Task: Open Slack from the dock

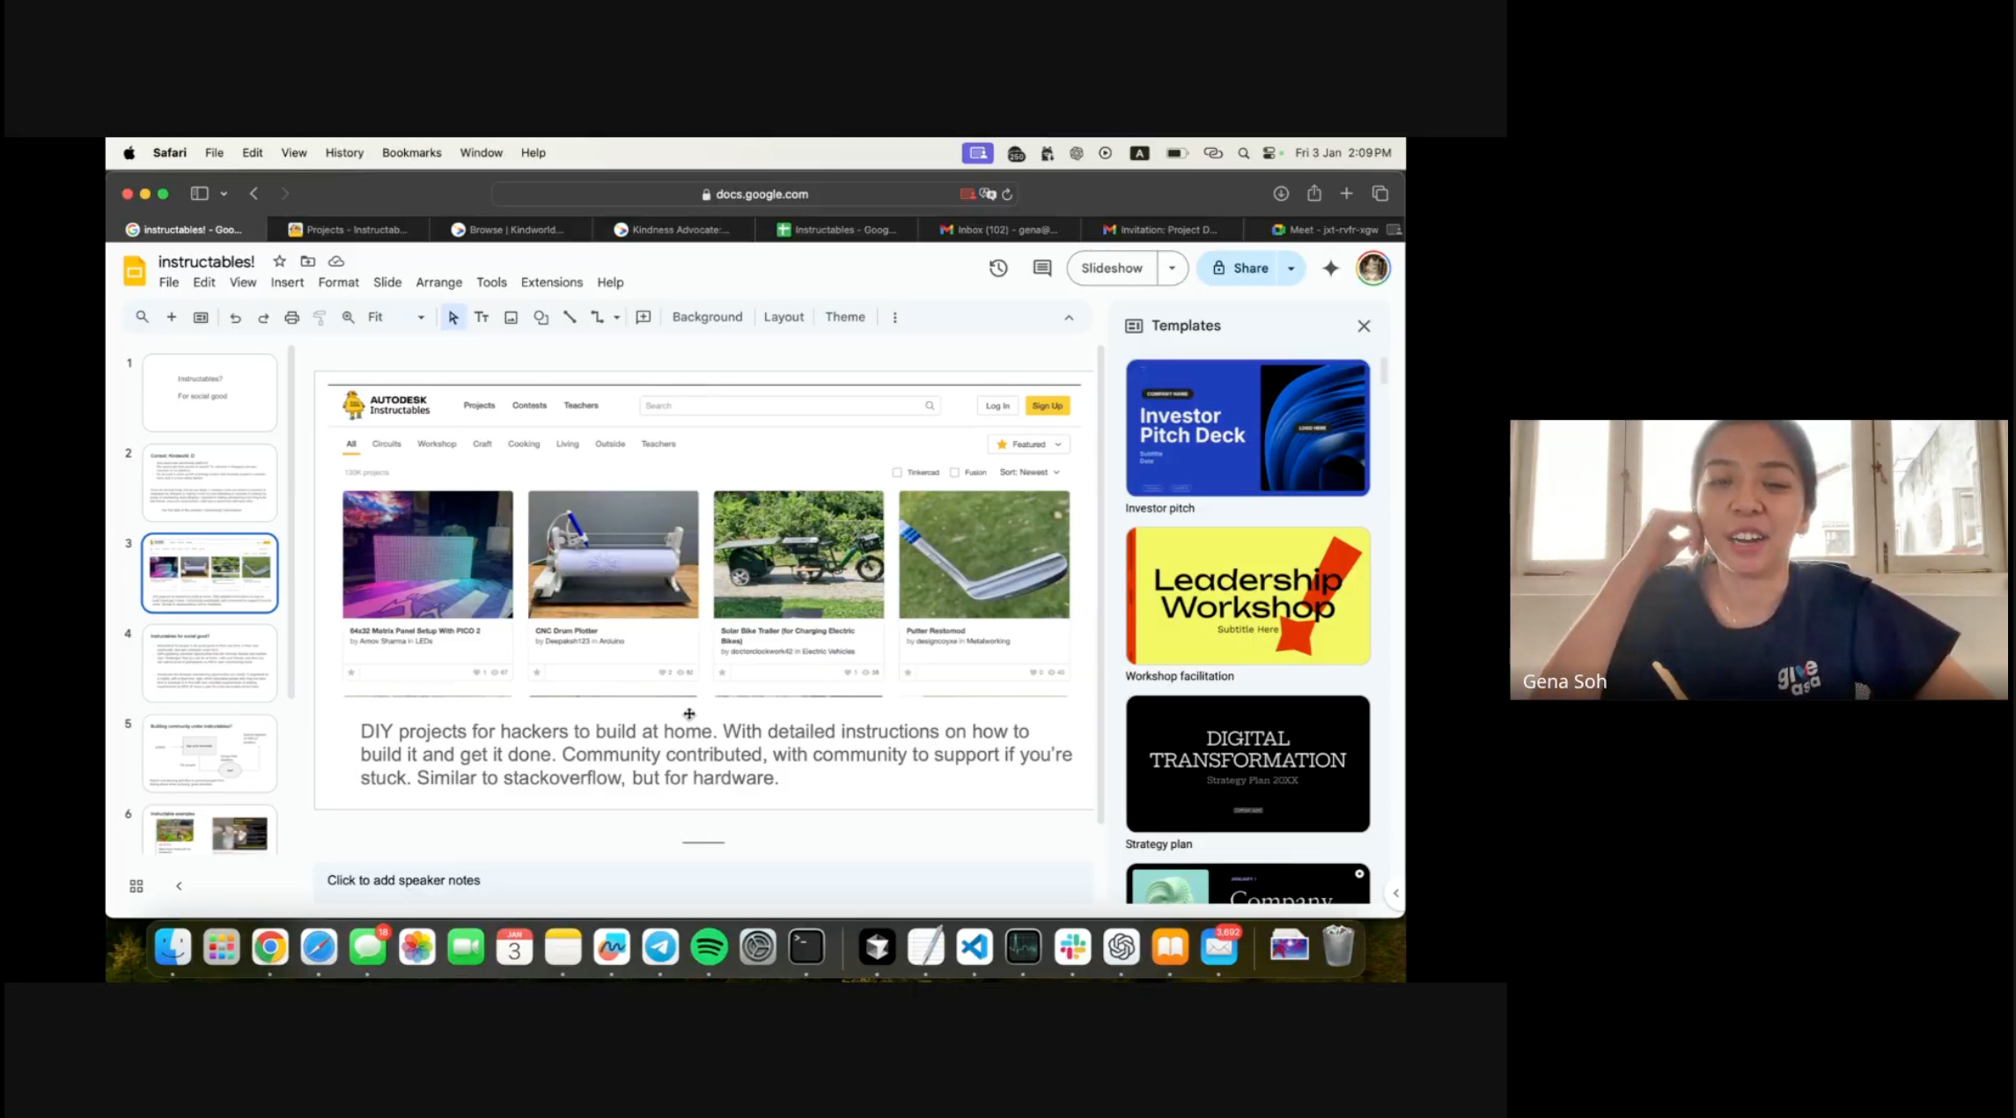Action: (x=1072, y=947)
